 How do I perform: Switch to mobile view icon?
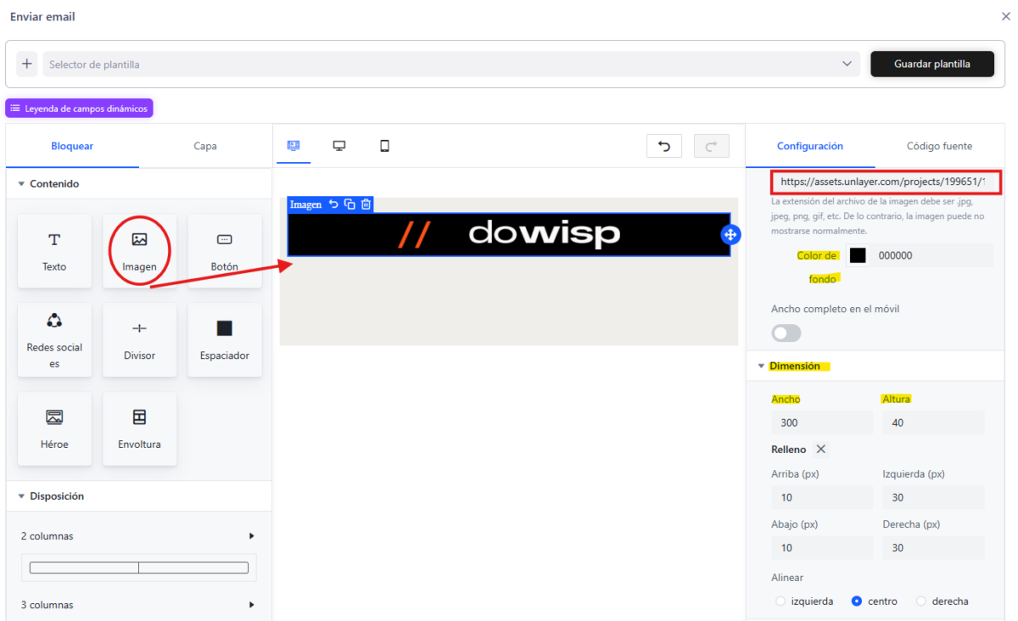[x=384, y=146]
